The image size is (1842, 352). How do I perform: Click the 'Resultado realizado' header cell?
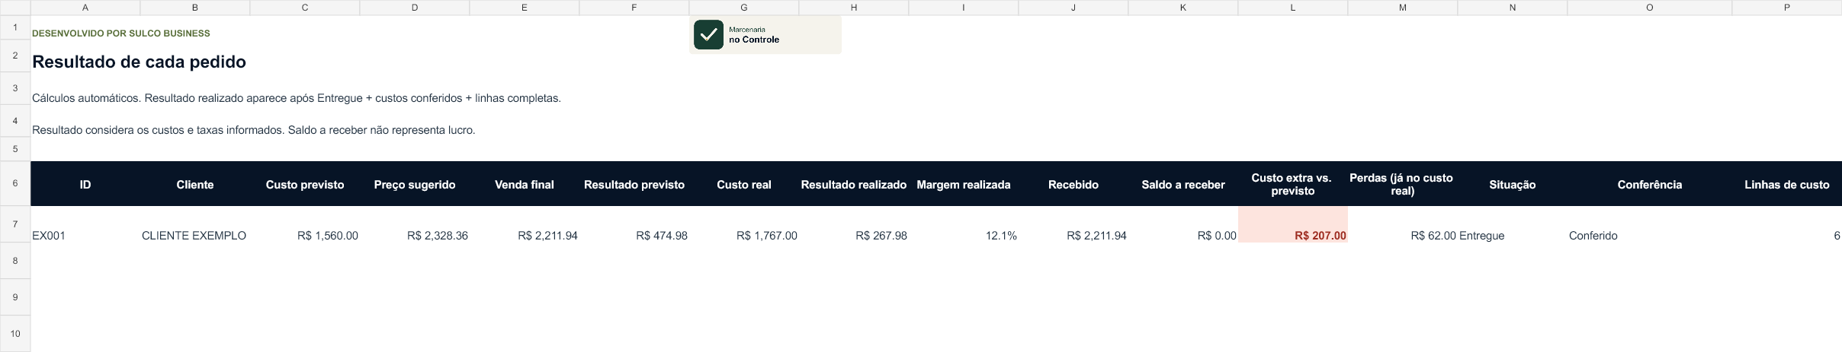854,184
